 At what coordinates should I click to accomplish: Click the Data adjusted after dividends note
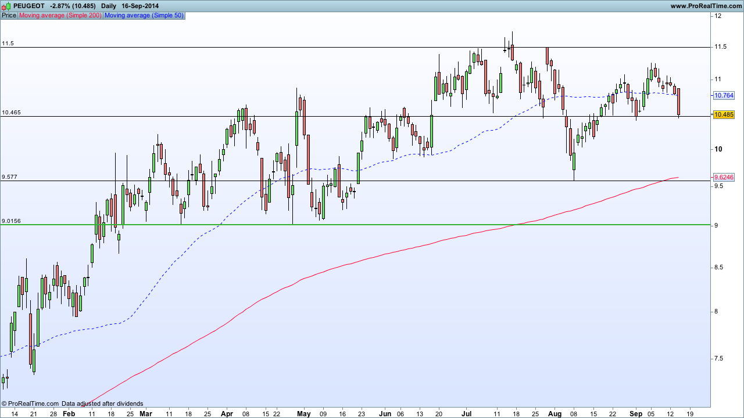coord(102,403)
